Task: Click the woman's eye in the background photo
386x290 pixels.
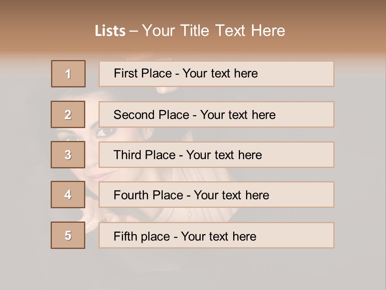Action: [106, 132]
